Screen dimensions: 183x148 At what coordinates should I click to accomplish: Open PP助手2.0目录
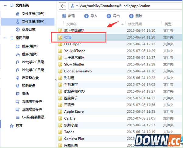pos(28,62)
